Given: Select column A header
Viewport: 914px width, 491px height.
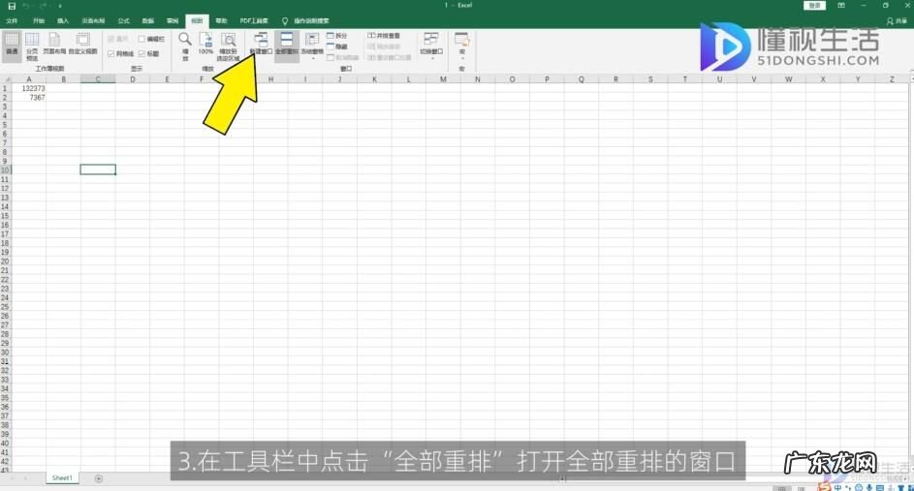Looking at the screenshot, I should click(28, 79).
